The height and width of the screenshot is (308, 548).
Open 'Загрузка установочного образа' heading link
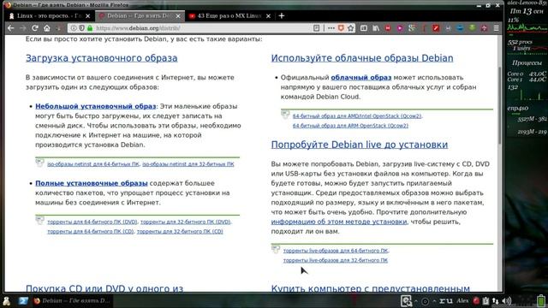[102, 58]
